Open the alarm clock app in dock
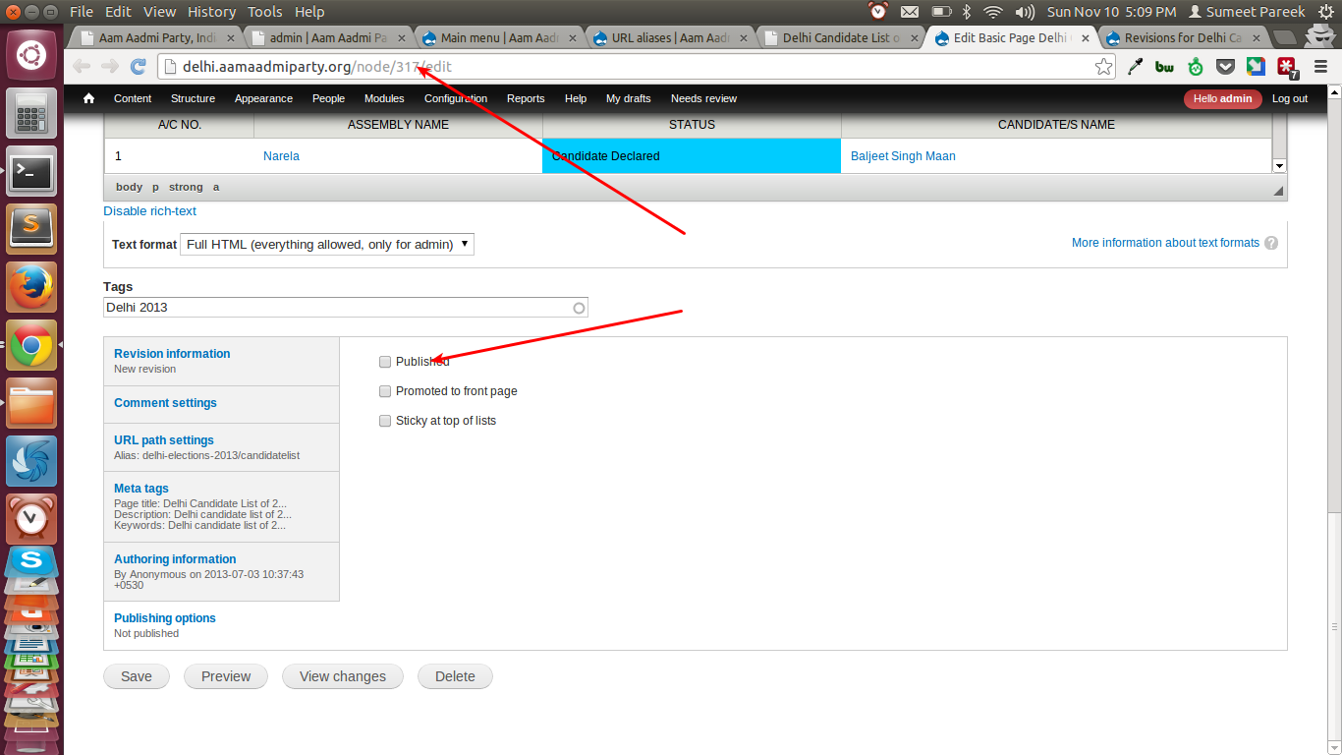 point(31,519)
